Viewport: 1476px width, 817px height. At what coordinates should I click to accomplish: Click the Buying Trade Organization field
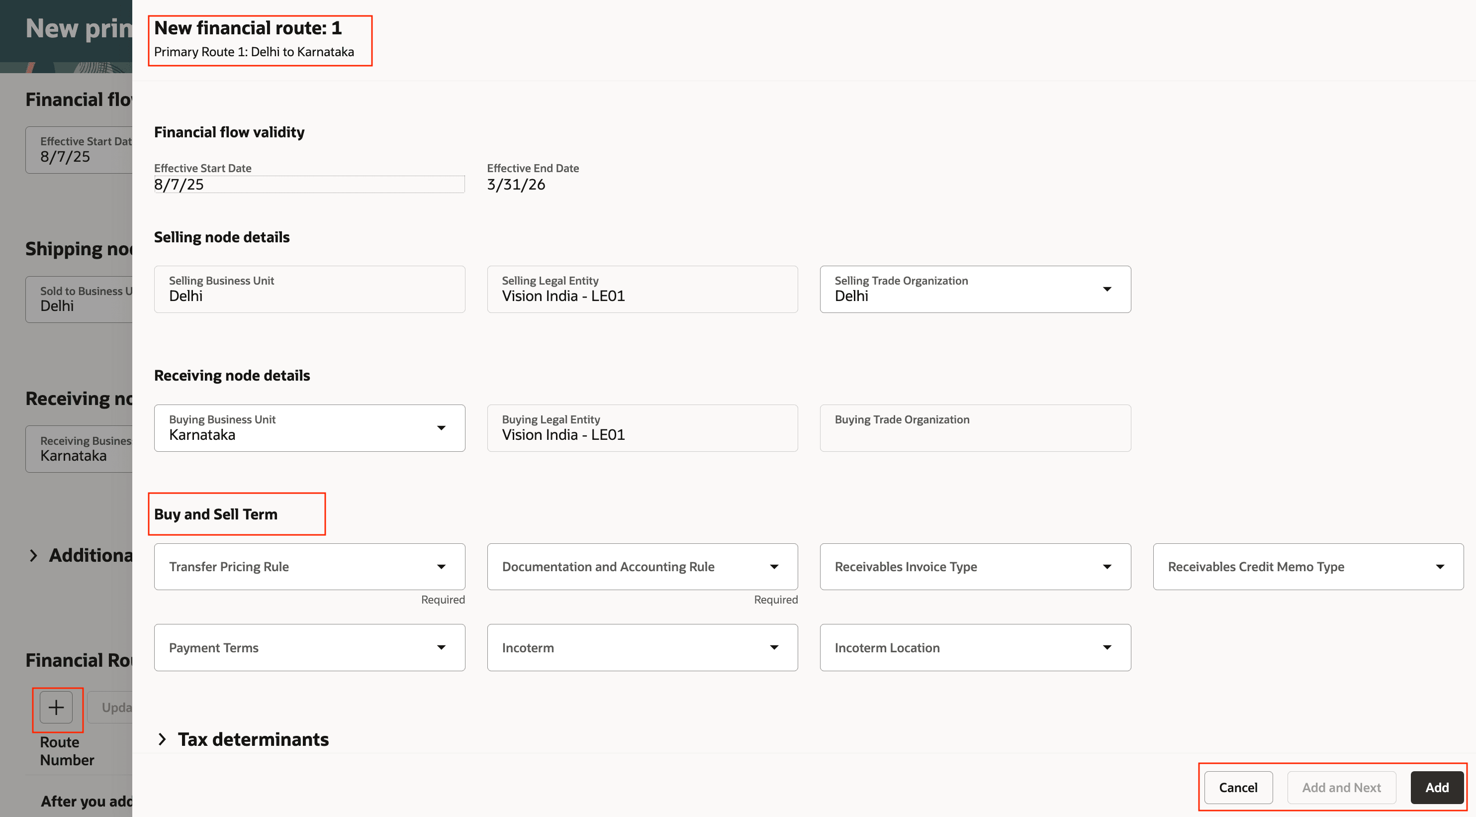pyautogui.click(x=975, y=428)
